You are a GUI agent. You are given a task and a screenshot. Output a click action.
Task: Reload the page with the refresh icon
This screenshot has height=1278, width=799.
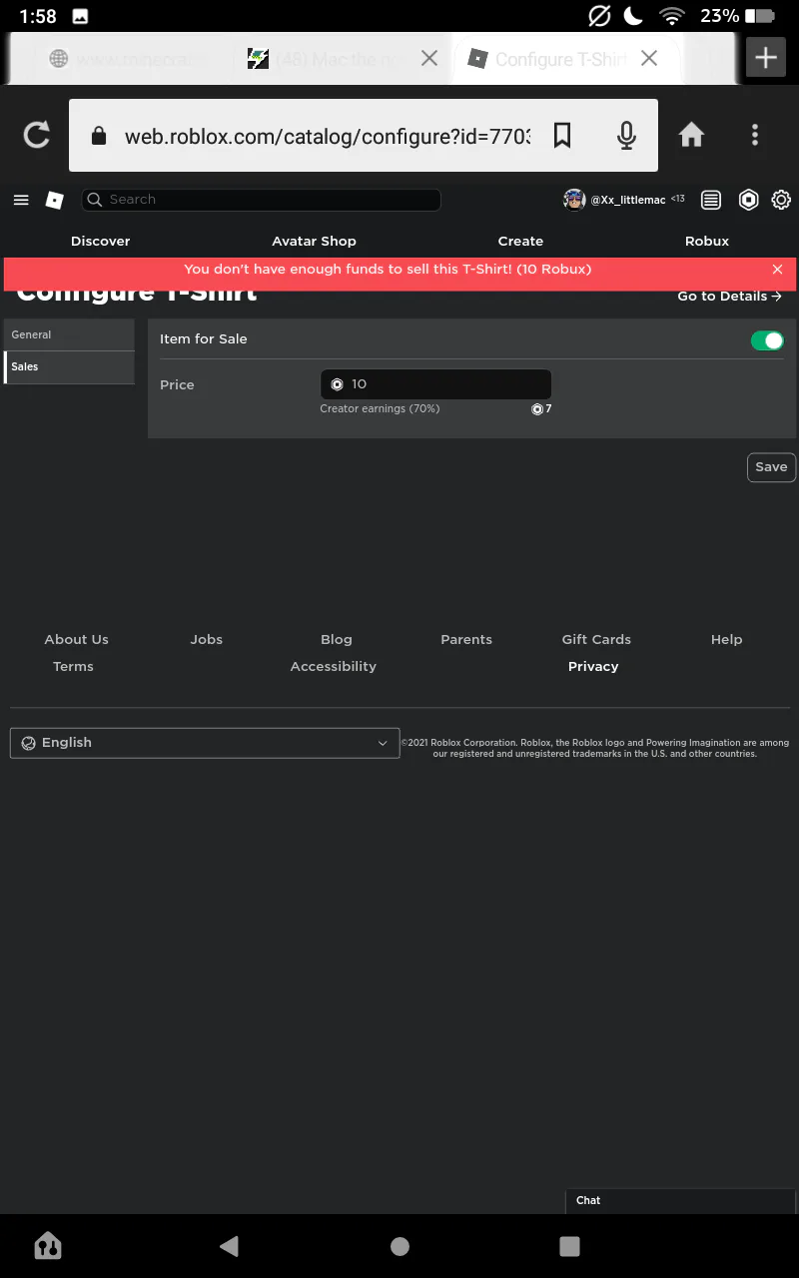pyautogui.click(x=37, y=135)
